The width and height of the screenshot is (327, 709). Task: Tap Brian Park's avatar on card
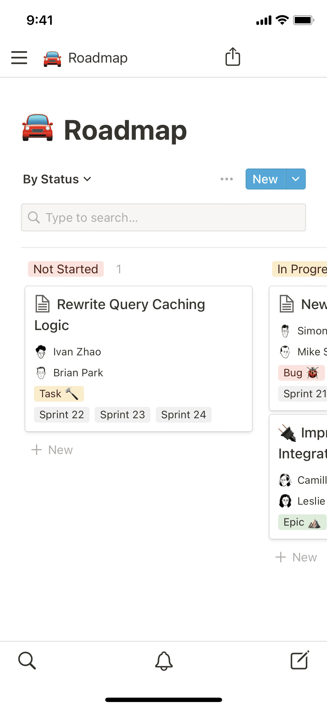41,373
